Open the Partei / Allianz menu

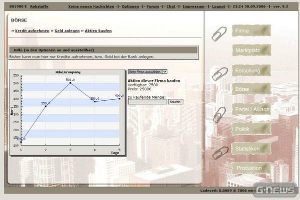click(x=251, y=109)
